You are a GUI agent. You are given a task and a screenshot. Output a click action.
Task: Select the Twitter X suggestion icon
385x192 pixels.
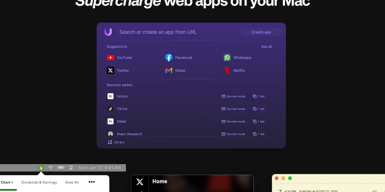pos(111,70)
